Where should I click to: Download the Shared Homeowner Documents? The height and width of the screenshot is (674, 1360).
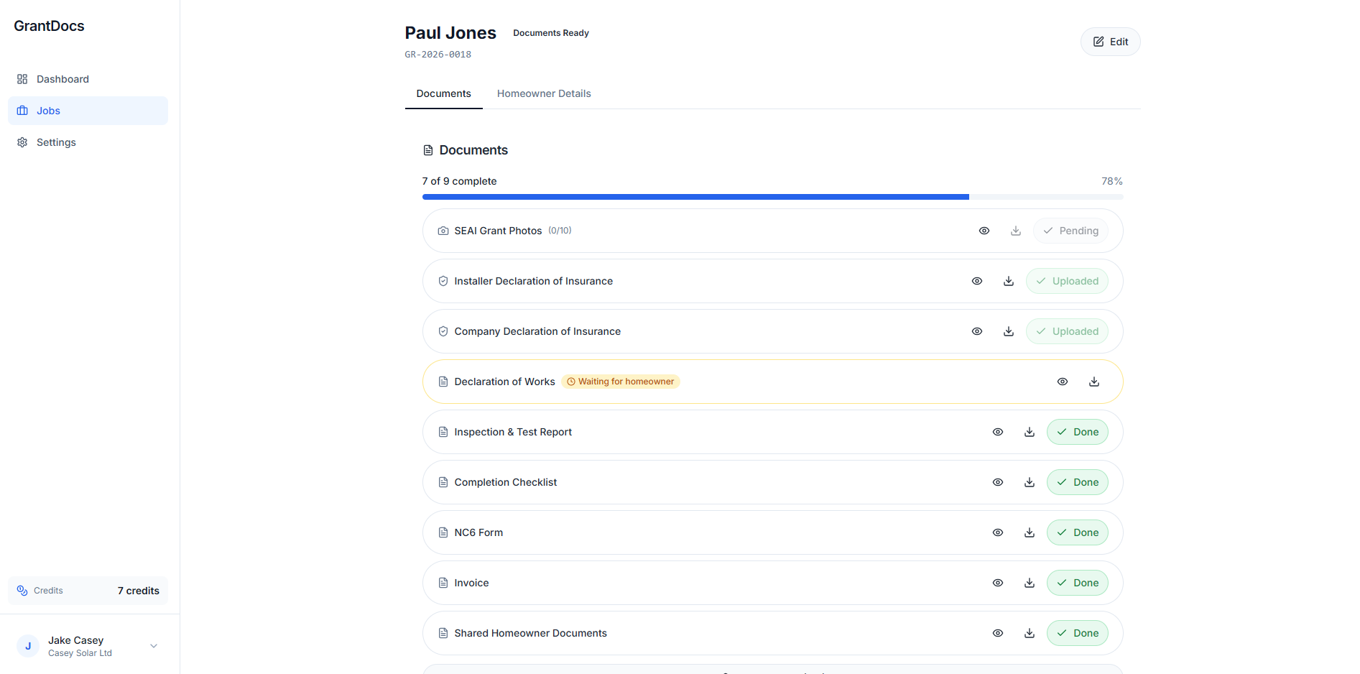pos(1030,633)
